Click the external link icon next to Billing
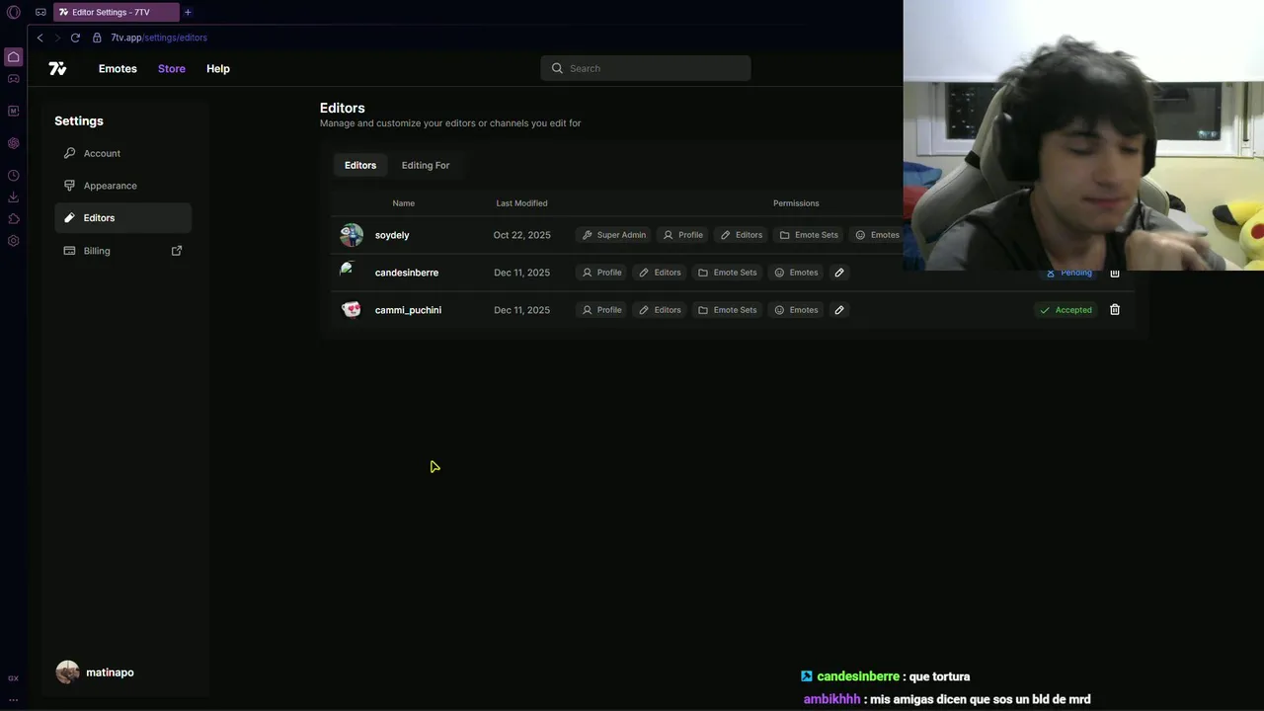This screenshot has width=1264, height=711. point(177,251)
